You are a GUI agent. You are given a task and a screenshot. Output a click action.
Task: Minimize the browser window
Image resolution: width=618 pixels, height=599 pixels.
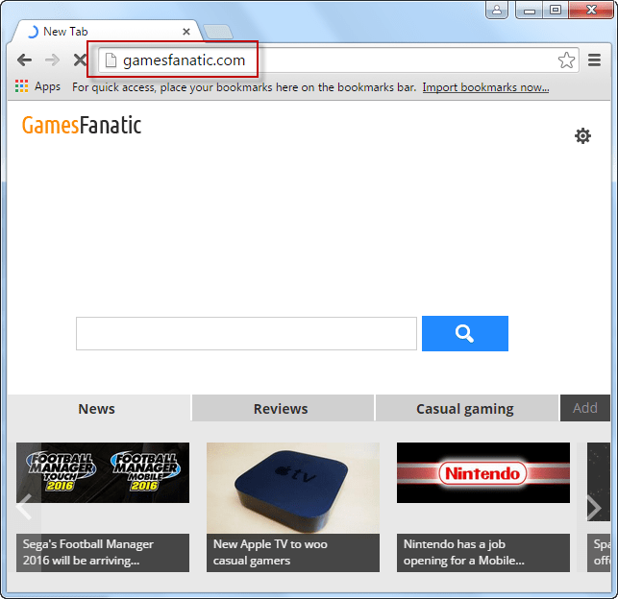[530, 10]
